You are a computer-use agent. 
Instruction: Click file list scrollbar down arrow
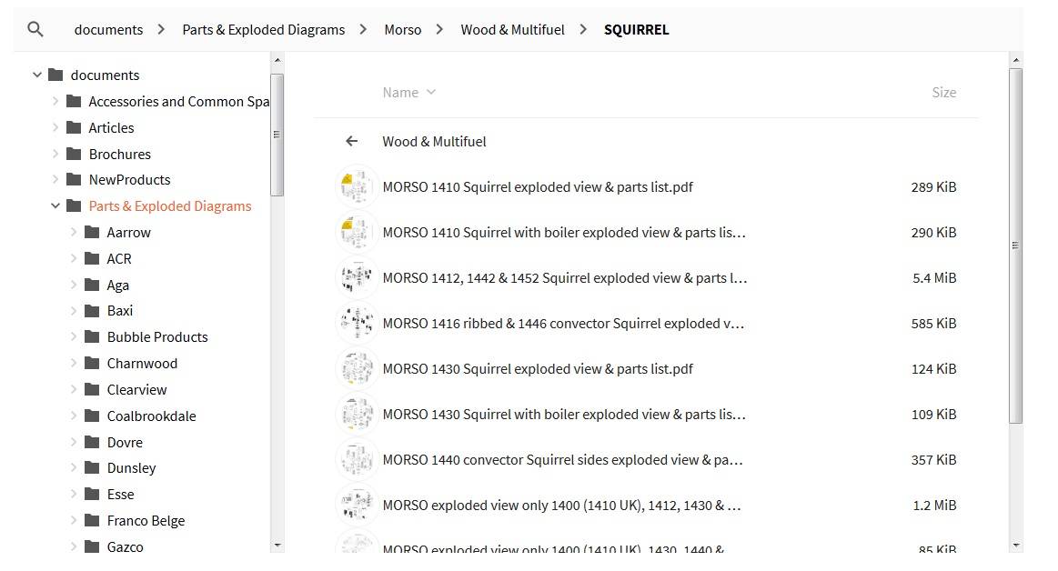(x=1015, y=545)
